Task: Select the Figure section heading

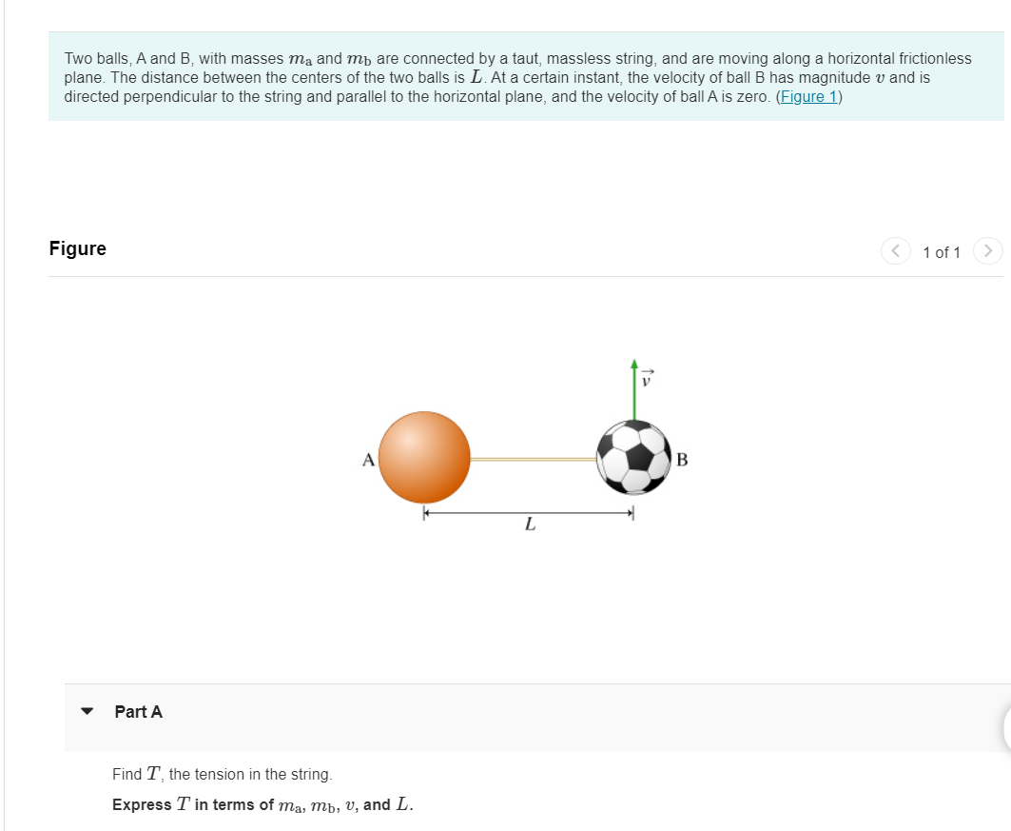Action: point(77,248)
